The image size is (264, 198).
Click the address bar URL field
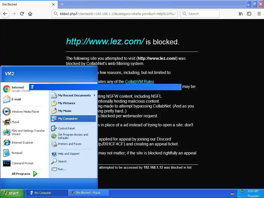[x=114, y=14]
